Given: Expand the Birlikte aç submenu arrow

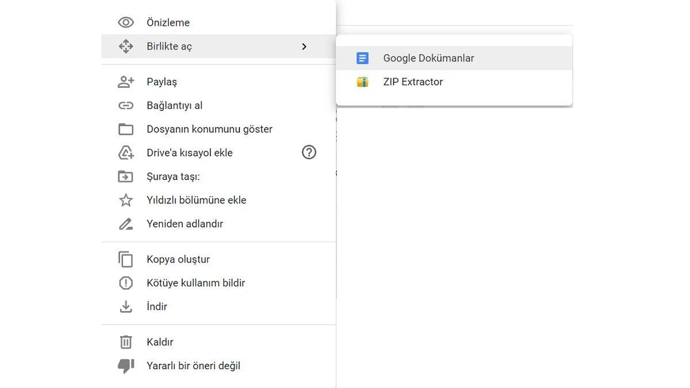Looking at the screenshot, I should click(x=304, y=46).
